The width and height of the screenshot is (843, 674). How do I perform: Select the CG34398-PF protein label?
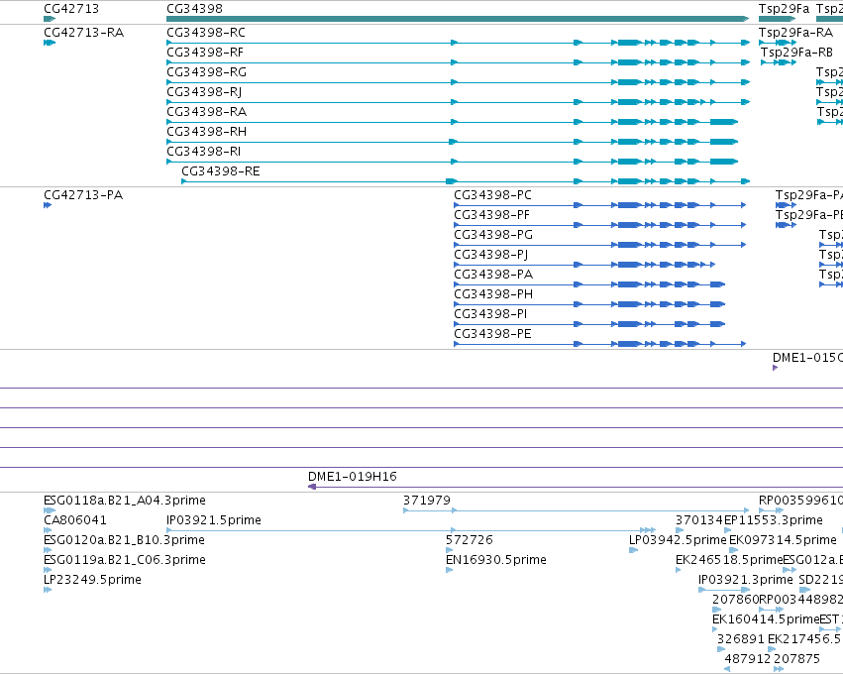click(492, 215)
